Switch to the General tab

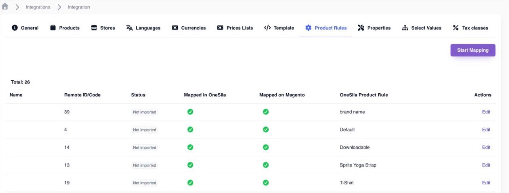[25, 28]
